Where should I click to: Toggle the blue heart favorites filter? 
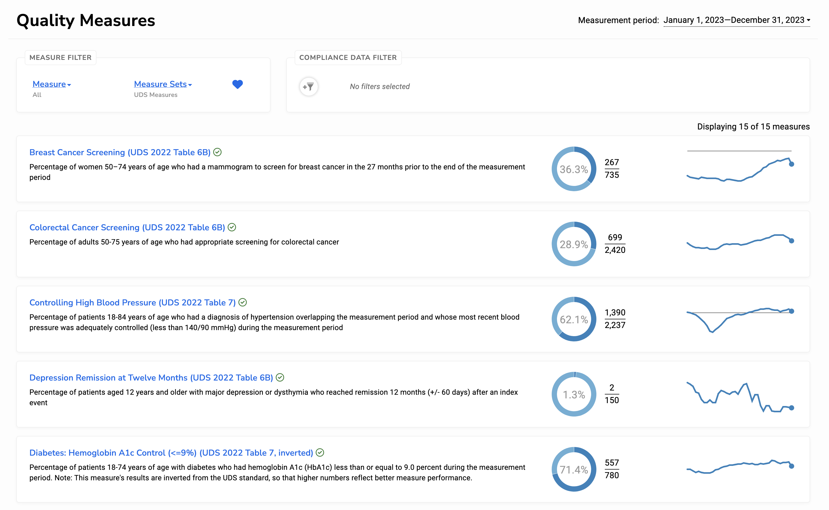237,84
